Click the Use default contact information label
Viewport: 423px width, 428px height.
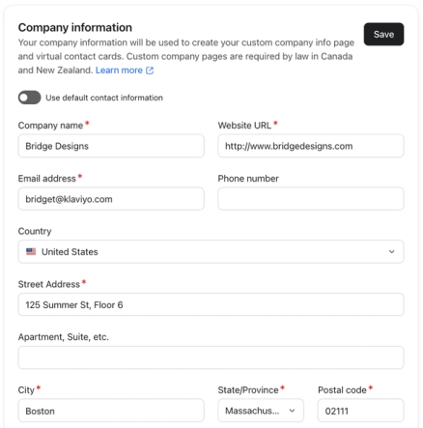[x=104, y=98]
